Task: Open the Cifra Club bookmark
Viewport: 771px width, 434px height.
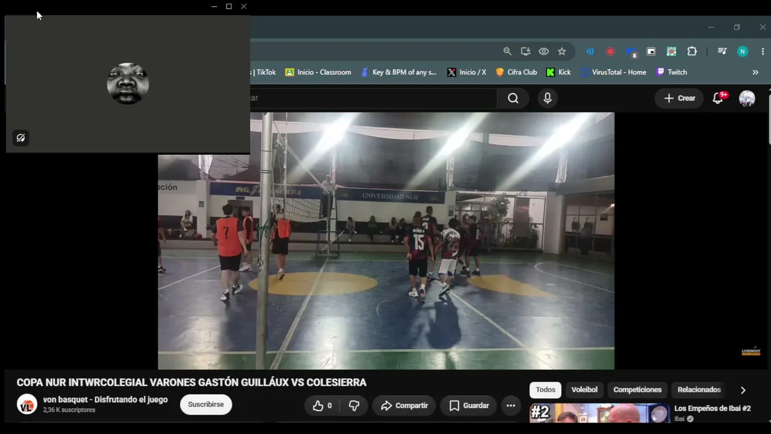Action: [516, 72]
